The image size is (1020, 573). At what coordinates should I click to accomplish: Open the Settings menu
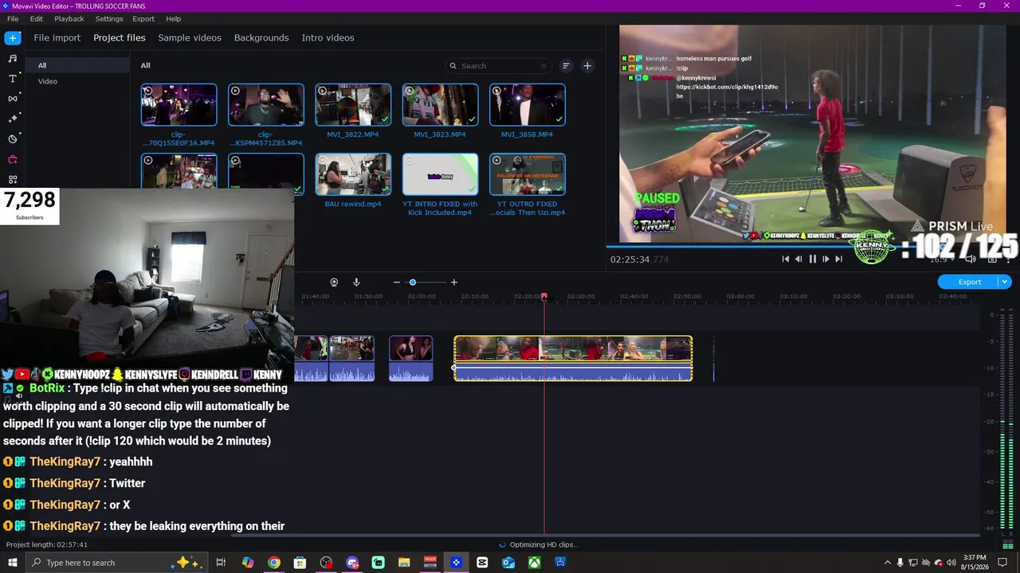coord(109,18)
